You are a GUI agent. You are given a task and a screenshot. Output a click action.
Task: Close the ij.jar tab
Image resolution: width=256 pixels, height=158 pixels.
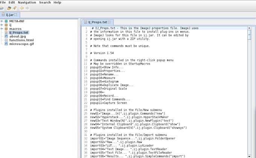[x=16, y=15]
